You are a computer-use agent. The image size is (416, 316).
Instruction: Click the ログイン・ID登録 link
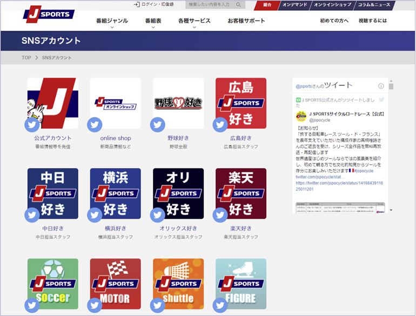[x=158, y=4]
